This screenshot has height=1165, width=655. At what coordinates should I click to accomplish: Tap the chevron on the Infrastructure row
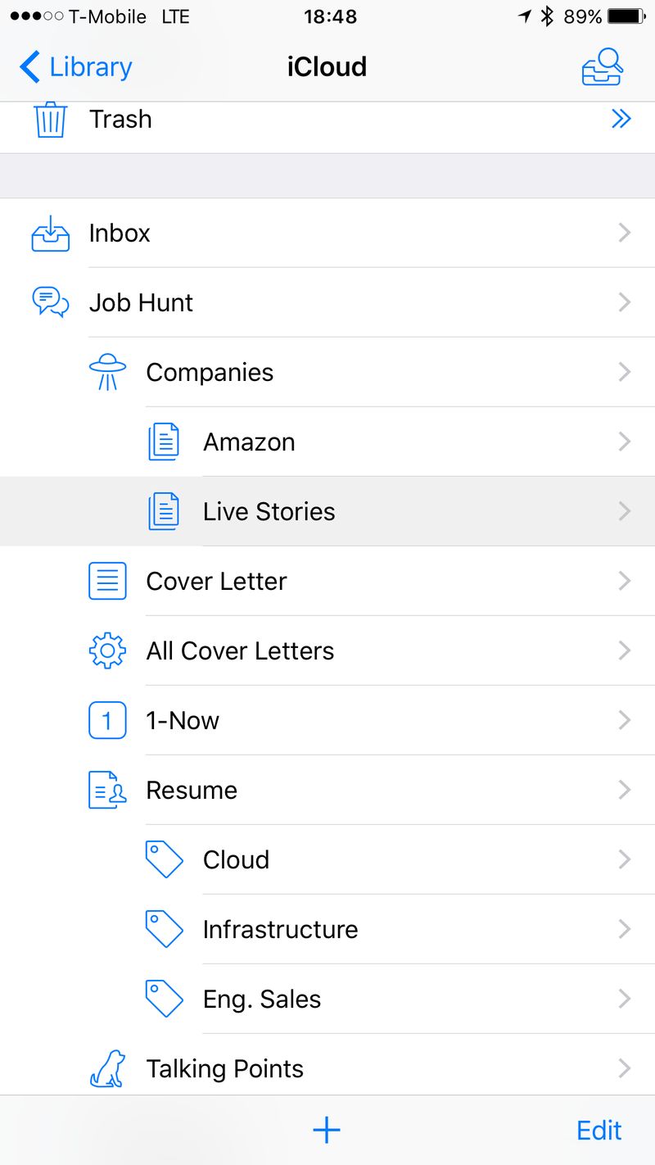point(625,930)
